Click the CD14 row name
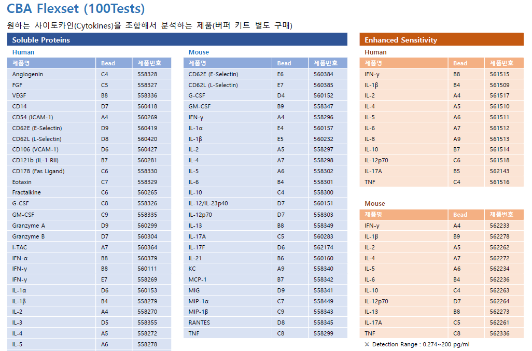The image size is (532, 351). (x=19, y=106)
